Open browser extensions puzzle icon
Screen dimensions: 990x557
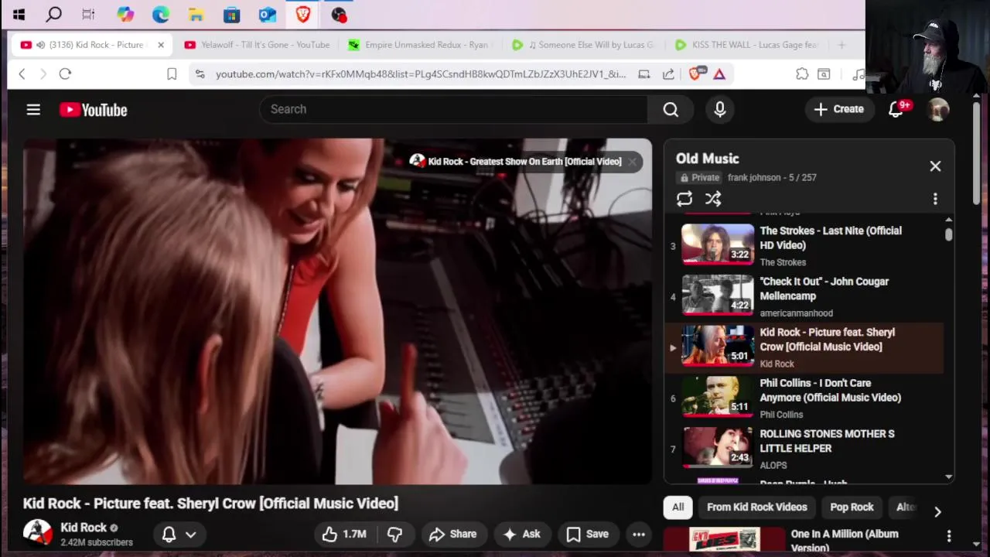[802, 74]
